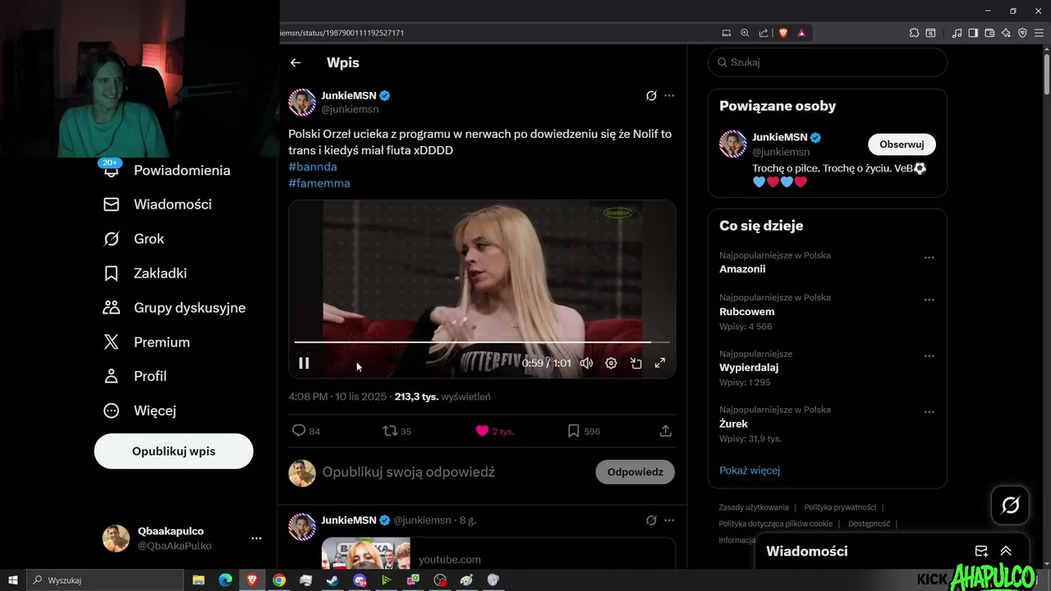The height and width of the screenshot is (591, 1051).
Task: Open the #bannda hashtag
Action: click(x=313, y=167)
